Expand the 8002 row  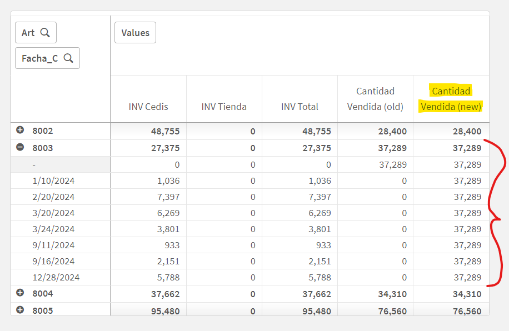(20, 131)
